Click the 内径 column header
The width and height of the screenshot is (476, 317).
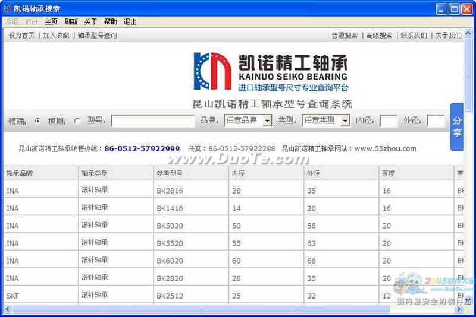click(266, 173)
